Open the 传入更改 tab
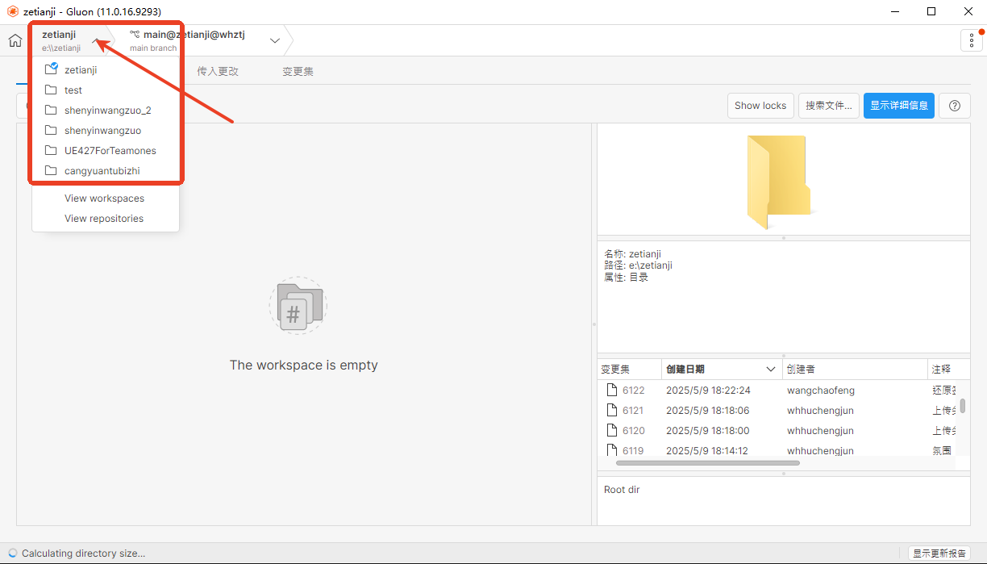This screenshot has height=564, width=987. (218, 71)
